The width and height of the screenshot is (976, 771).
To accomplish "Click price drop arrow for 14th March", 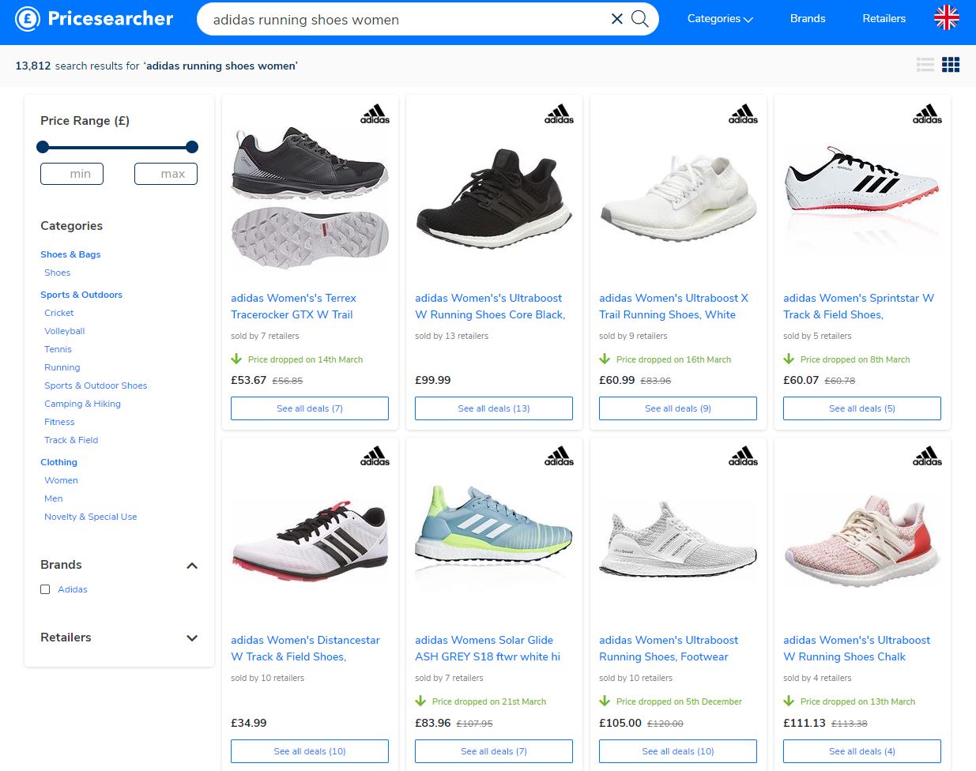I will [x=236, y=359].
